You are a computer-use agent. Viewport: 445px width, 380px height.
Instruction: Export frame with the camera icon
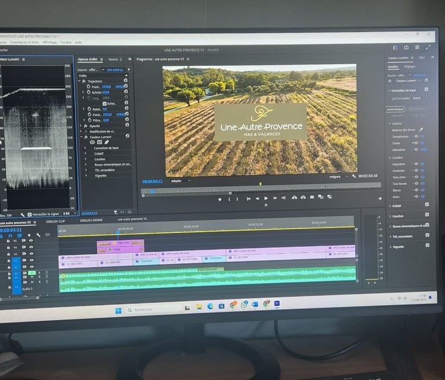tap(312, 197)
